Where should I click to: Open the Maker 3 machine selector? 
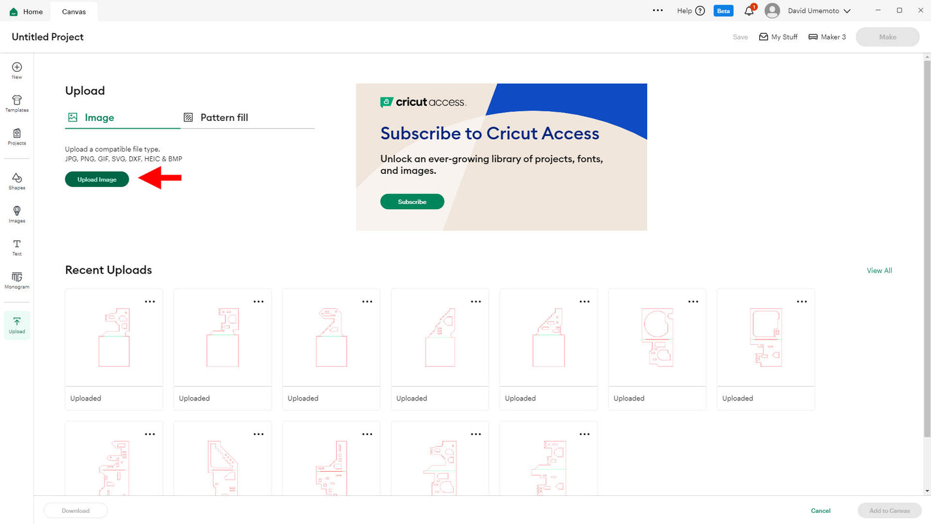click(827, 37)
